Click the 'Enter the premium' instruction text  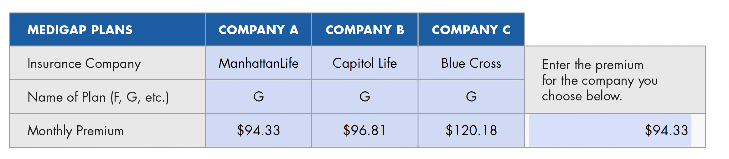593,65
